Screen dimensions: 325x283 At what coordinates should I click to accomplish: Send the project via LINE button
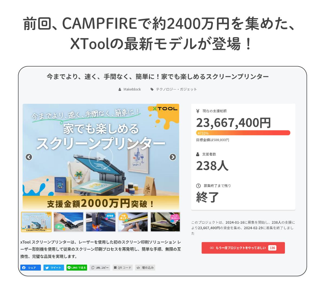click(x=77, y=268)
